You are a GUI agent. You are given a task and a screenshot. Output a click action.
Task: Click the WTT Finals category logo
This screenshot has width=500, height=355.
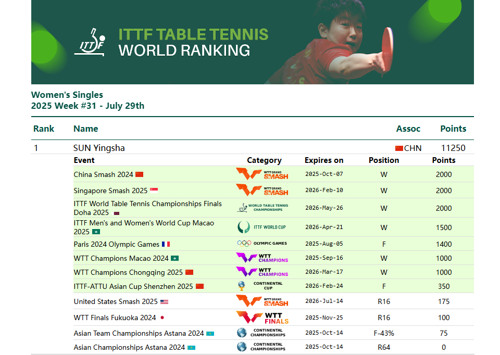click(262, 318)
